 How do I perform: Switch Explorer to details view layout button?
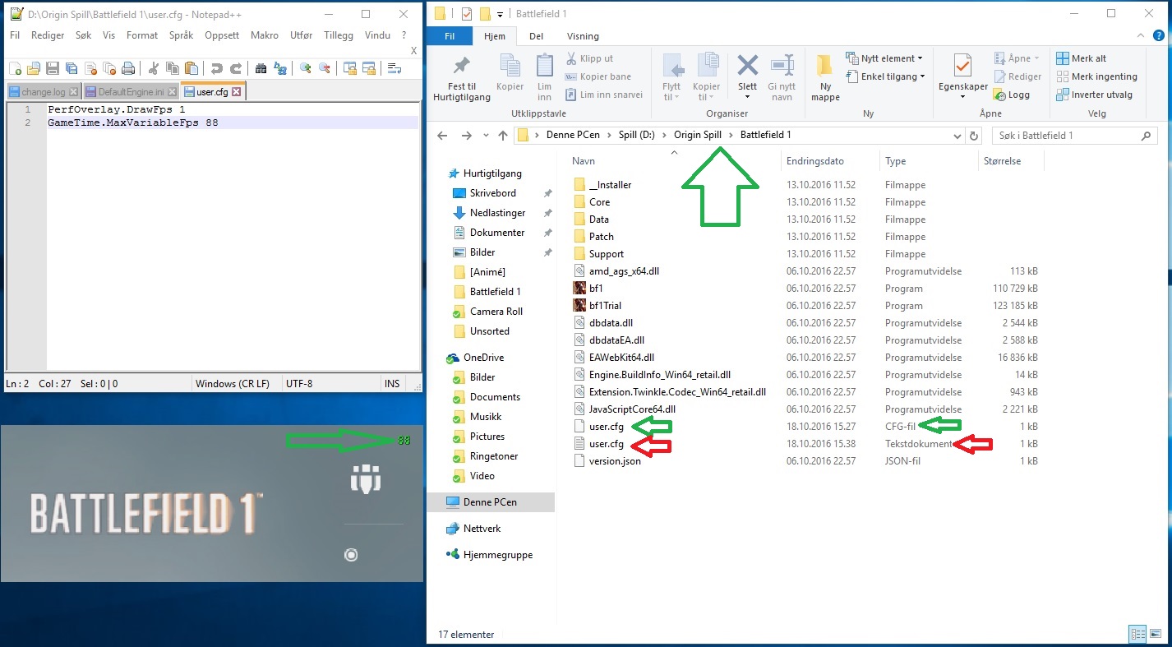tap(1137, 634)
